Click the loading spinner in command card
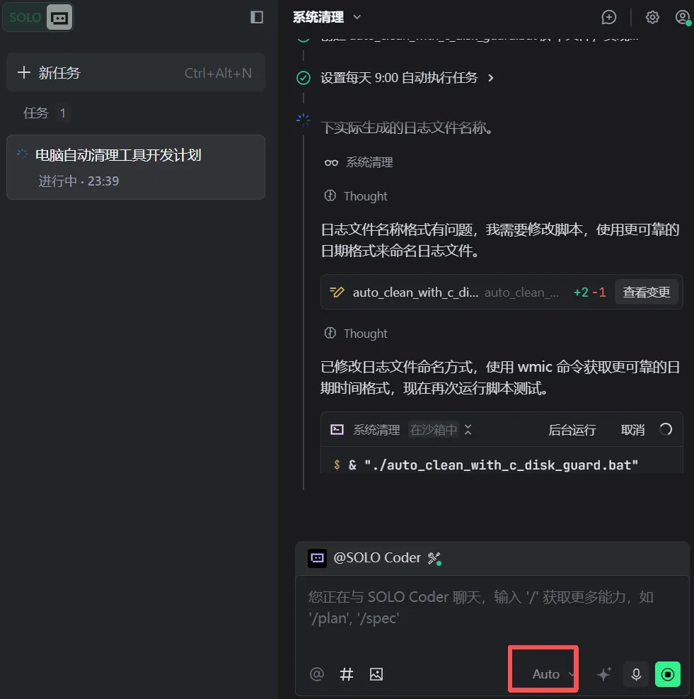 pos(666,429)
